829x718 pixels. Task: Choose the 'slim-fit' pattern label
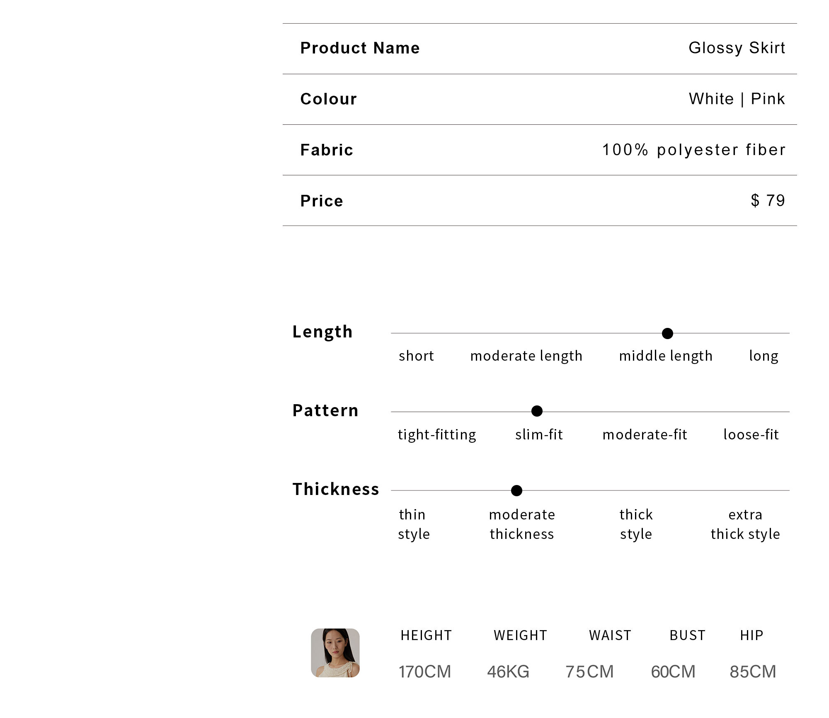click(539, 434)
